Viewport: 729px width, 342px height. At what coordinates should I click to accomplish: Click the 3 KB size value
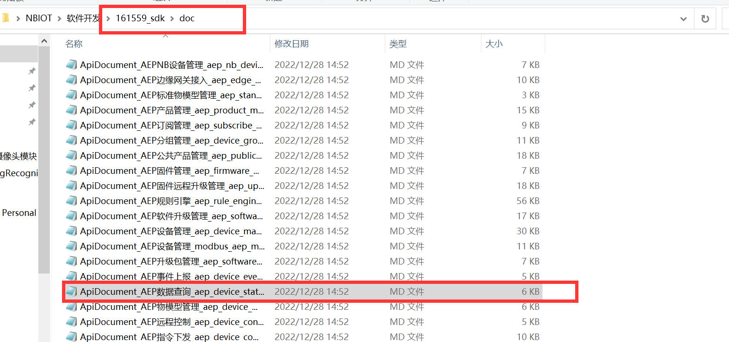(x=531, y=95)
